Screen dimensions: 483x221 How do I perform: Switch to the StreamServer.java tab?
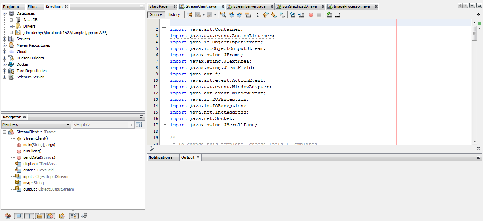249,6
